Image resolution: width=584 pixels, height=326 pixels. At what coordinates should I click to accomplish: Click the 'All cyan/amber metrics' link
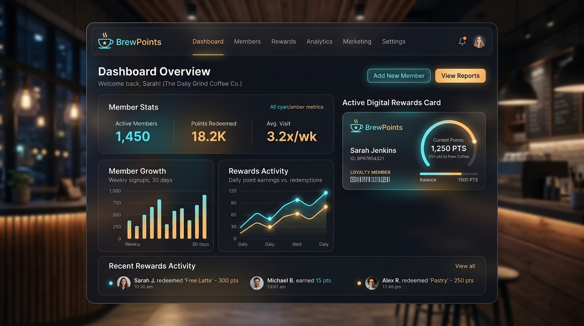[x=297, y=107]
